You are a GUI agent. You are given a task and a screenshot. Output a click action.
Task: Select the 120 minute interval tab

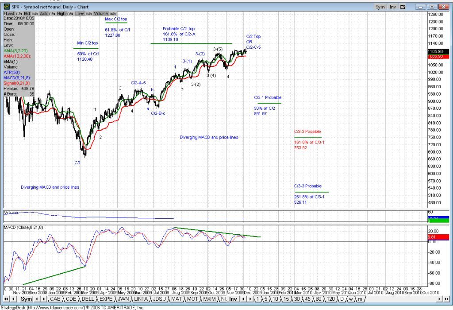tap(330, 299)
